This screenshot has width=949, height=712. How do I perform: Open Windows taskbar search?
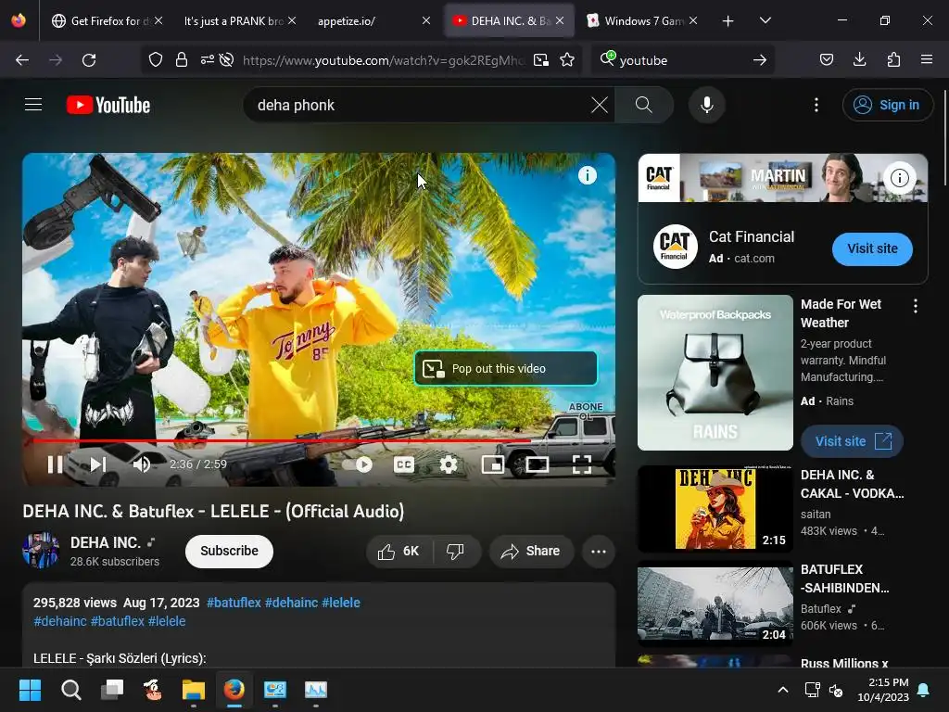pyautogui.click(x=70, y=690)
